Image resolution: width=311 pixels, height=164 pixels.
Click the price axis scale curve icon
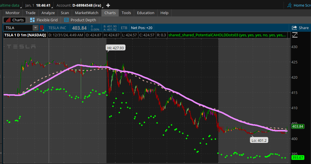(x=295, y=35)
